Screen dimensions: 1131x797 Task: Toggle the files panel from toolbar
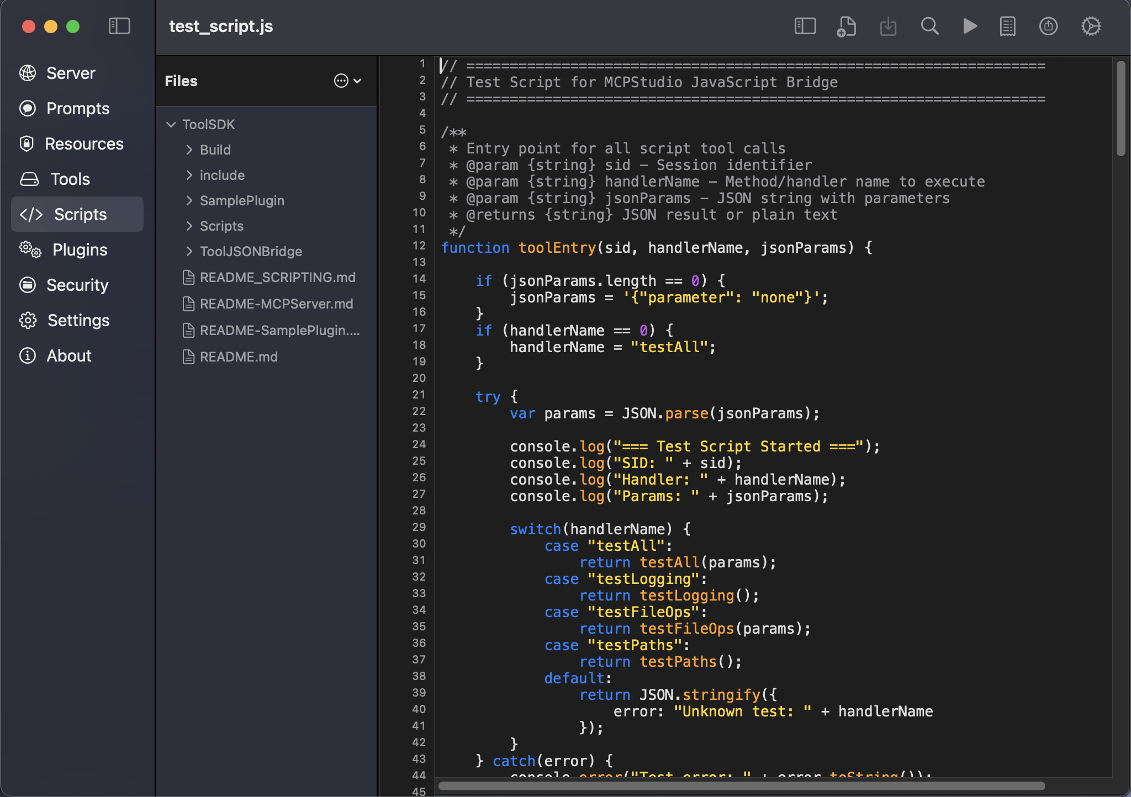point(805,26)
